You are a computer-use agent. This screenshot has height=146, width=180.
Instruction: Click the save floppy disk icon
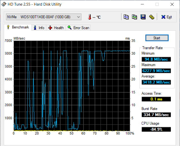click(x=143, y=17)
